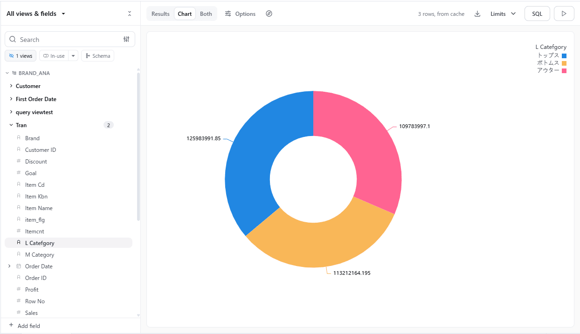The image size is (580, 334).
Task: Click the text icon beside Customer ID
Action: tap(19, 150)
